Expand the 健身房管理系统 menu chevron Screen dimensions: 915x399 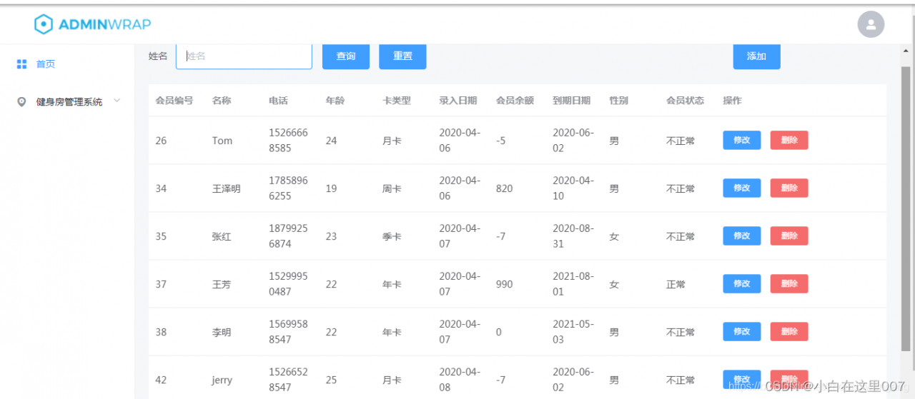[x=117, y=101]
